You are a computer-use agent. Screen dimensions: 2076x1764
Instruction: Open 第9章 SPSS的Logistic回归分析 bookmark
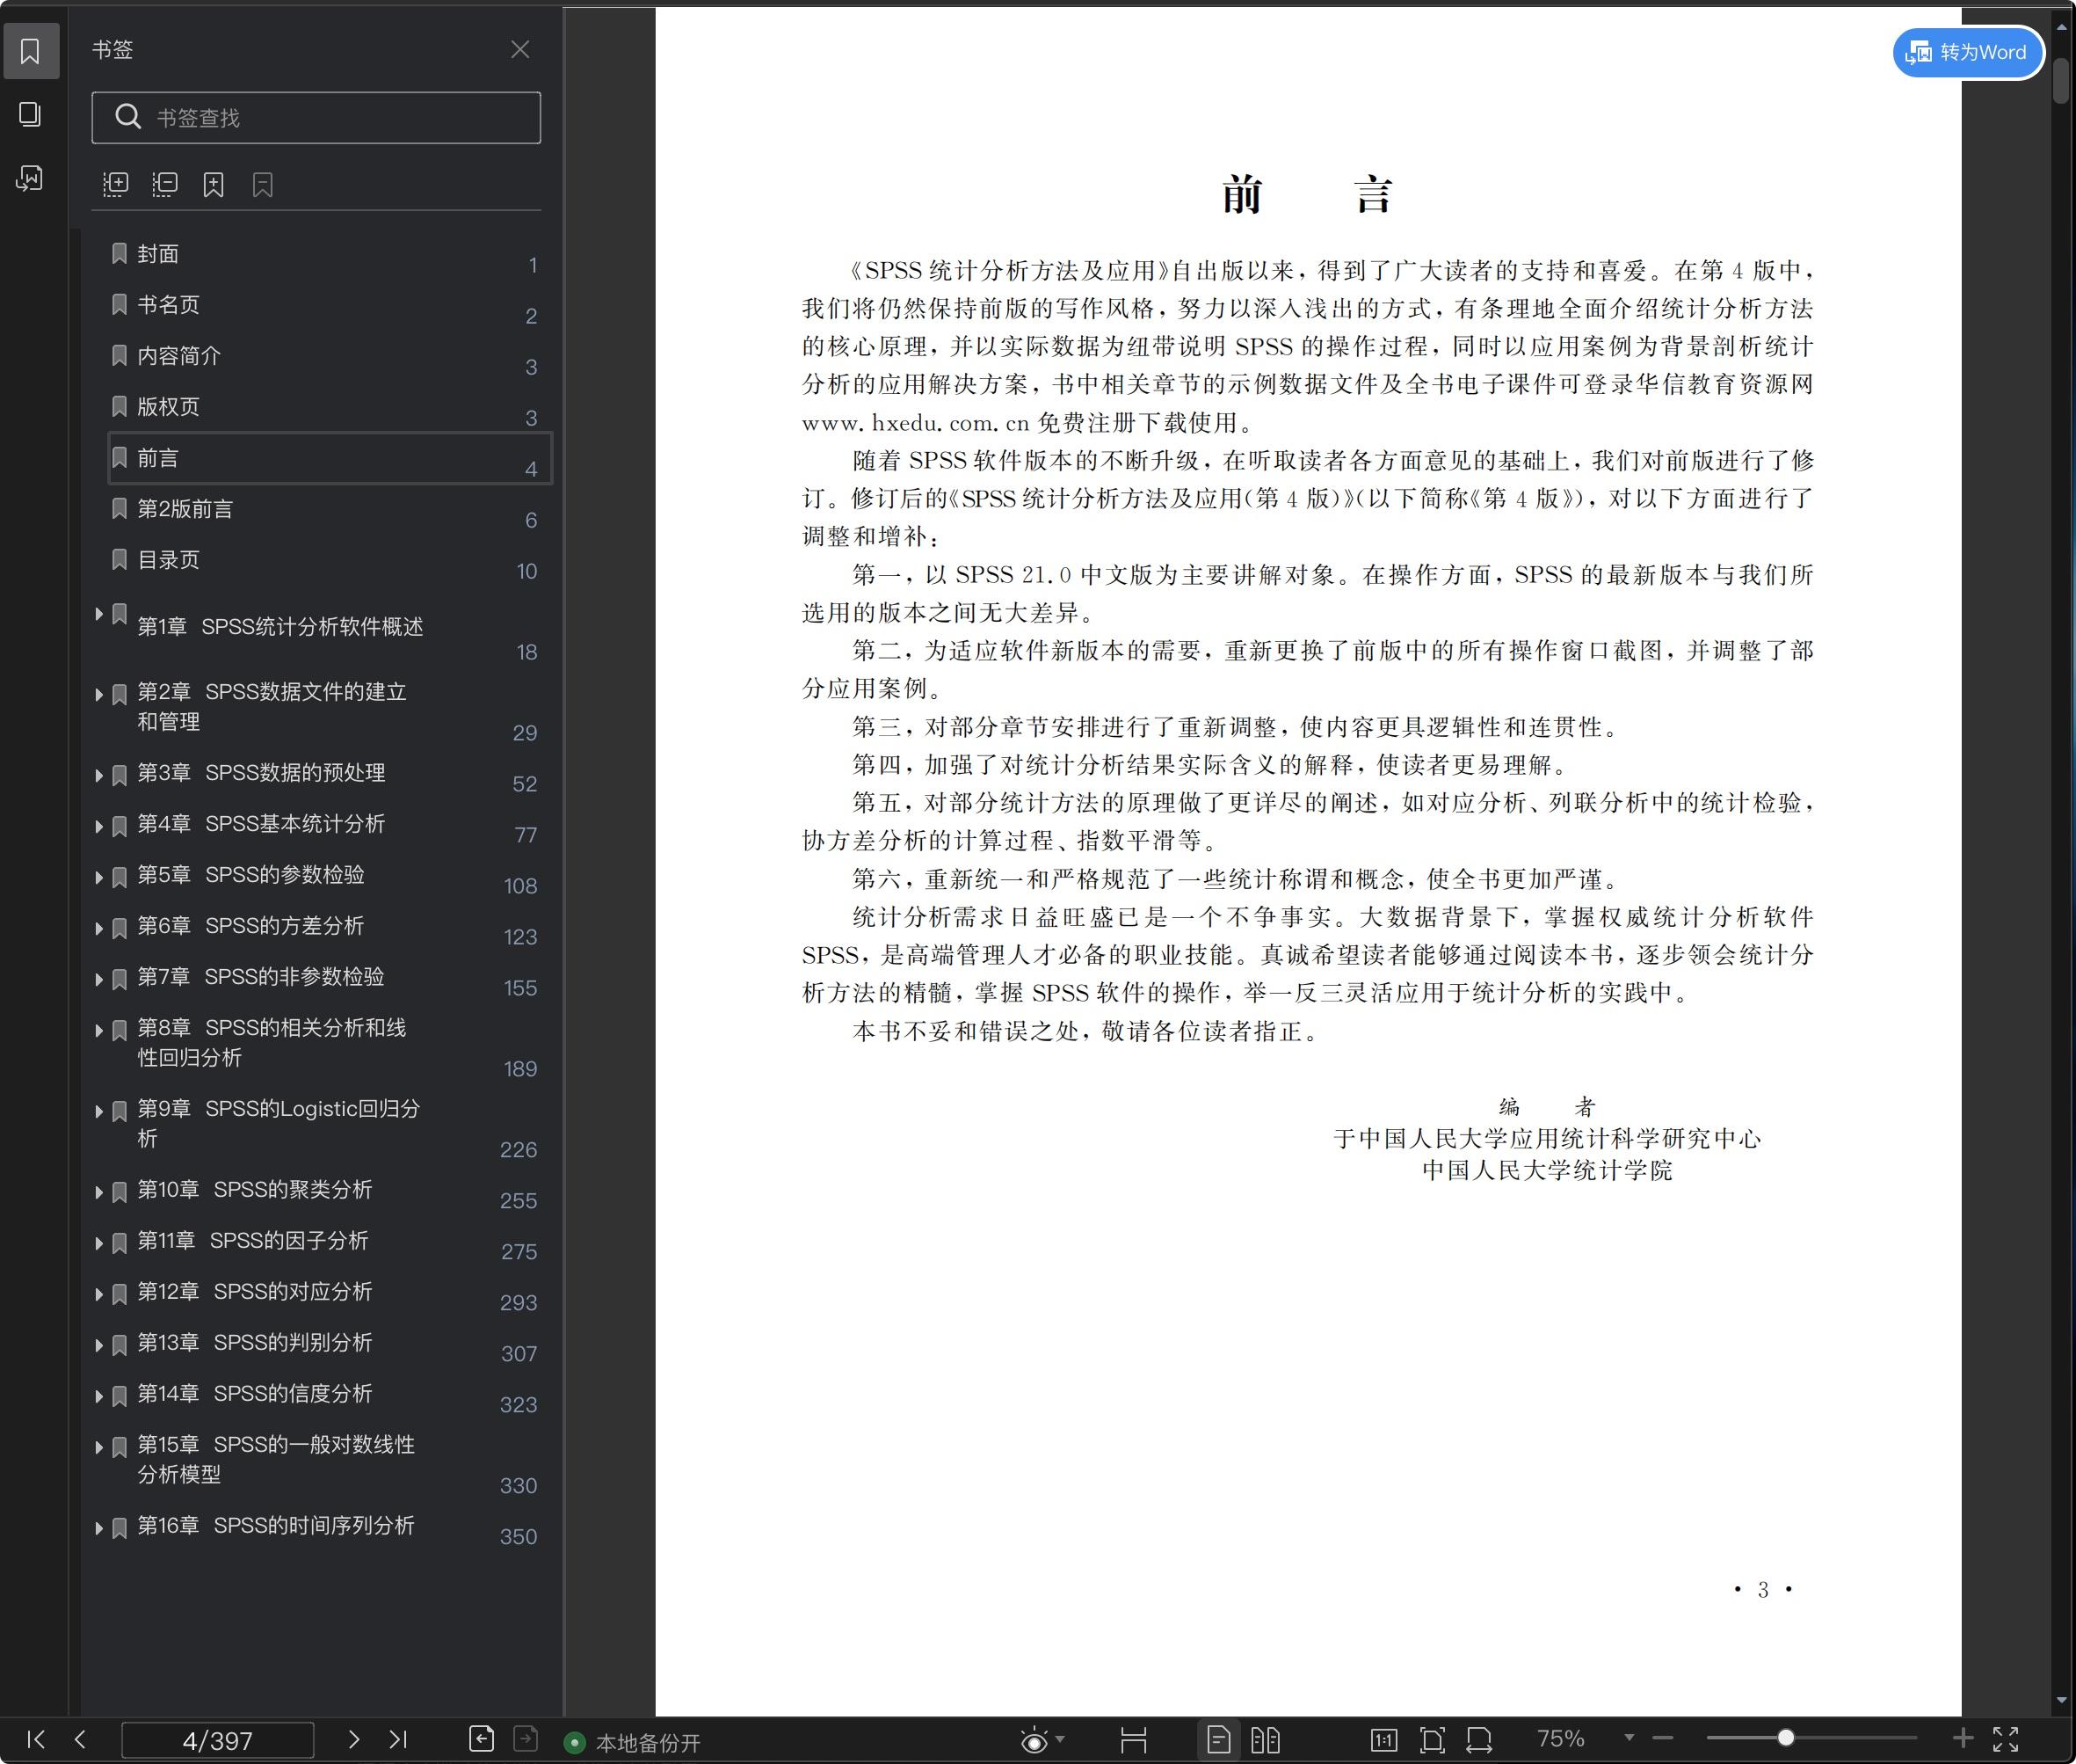pos(278,1123)
